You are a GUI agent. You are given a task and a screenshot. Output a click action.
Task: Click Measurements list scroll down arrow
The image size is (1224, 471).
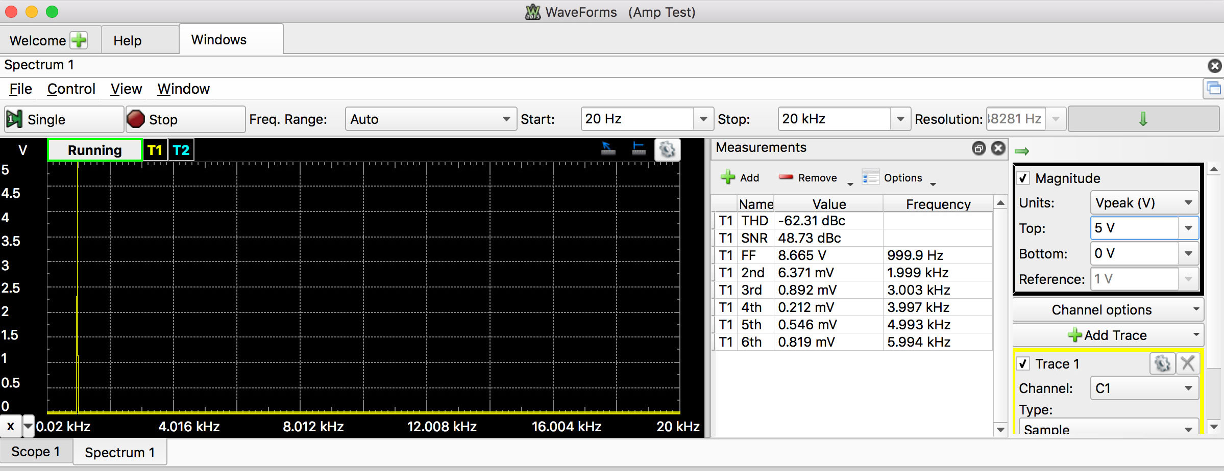(1000, 430)
